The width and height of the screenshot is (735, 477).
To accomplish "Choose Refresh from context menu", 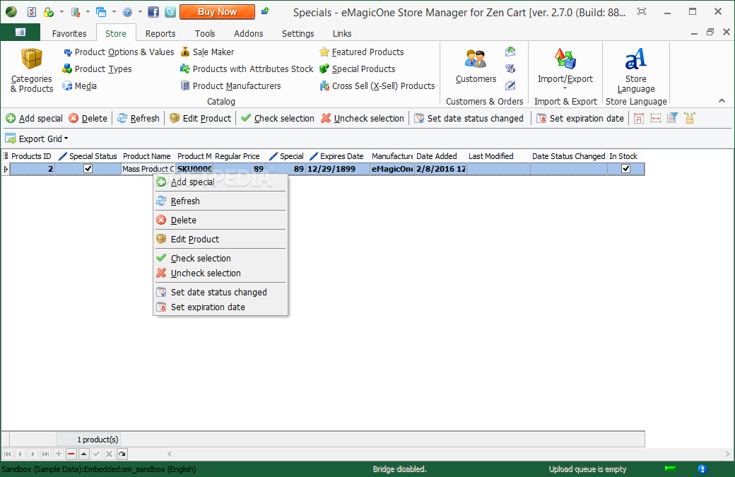I will coord(220,201).
